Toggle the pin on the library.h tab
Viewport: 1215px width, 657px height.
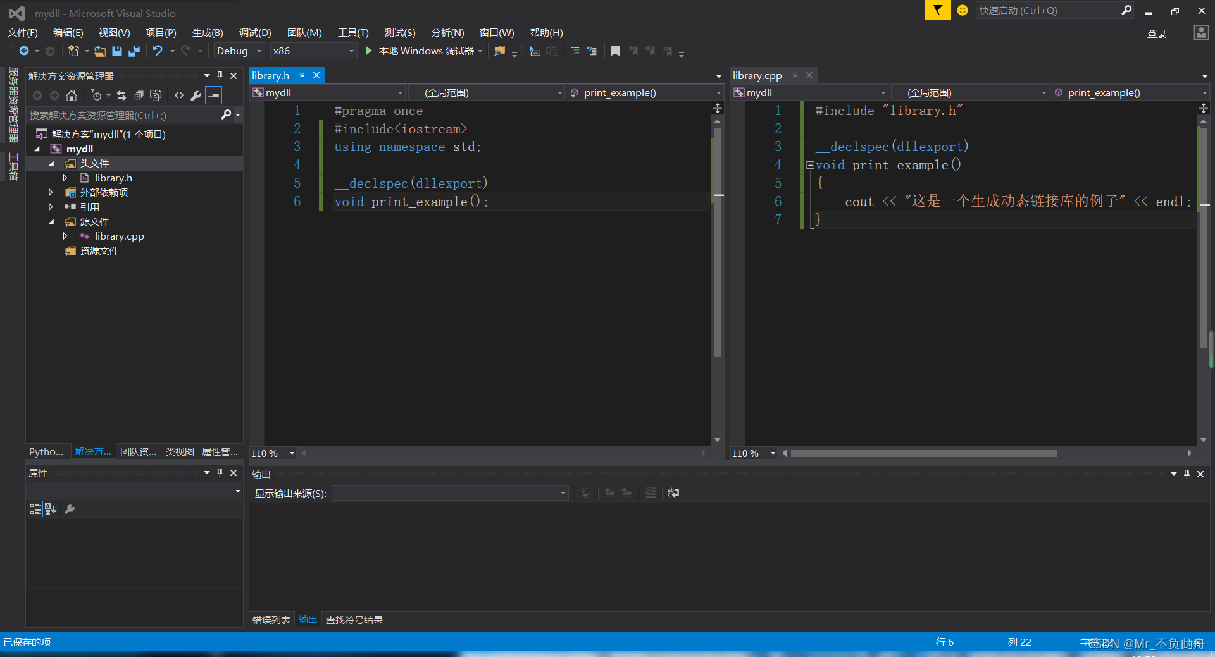[302, 75]
